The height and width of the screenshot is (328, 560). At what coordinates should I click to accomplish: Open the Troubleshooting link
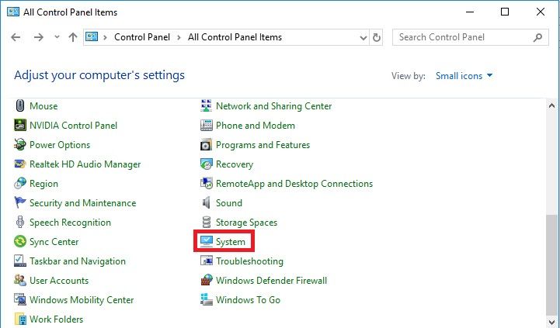click(x=249, y=261)
